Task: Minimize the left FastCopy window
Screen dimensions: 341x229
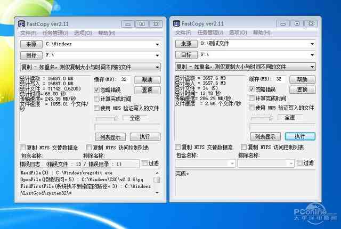Action: coord(128,24)
